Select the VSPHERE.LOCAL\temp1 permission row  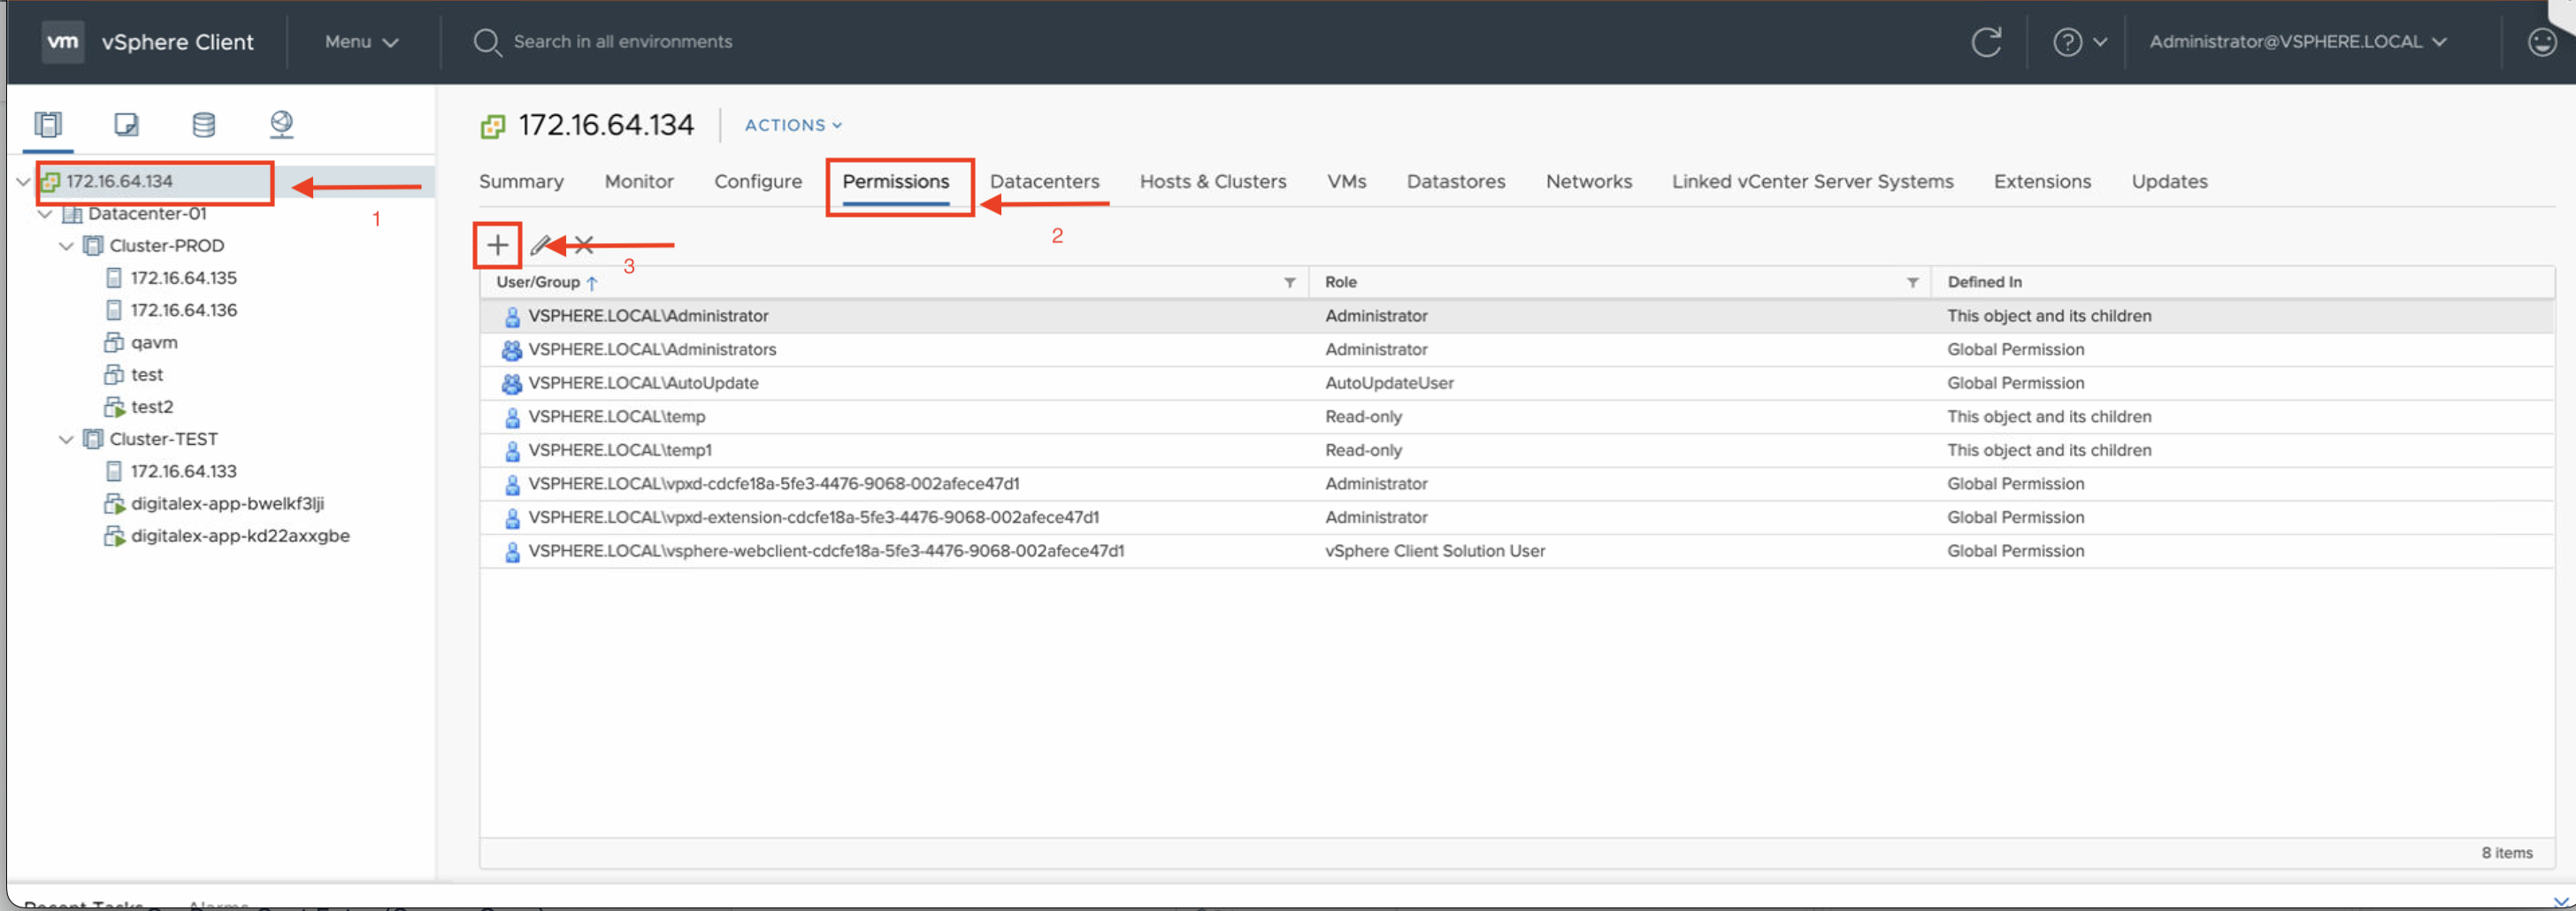(x=620, y=450)
